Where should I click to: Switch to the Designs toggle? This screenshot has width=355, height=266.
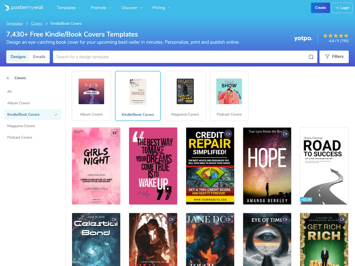[18, 57]
